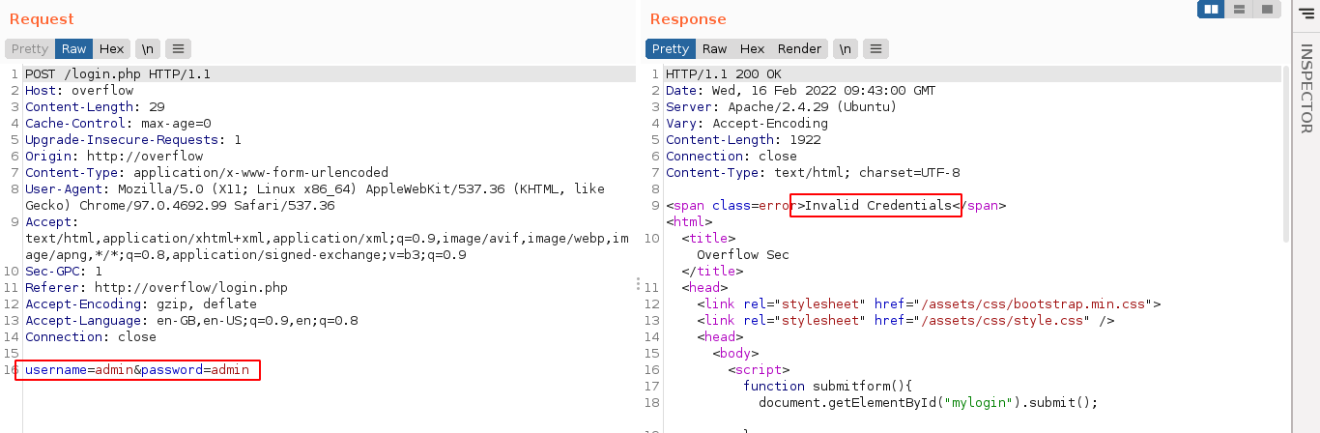Open the Render tab in Response
Viewport: 1320px width, 433px height.
click(799, 49)
